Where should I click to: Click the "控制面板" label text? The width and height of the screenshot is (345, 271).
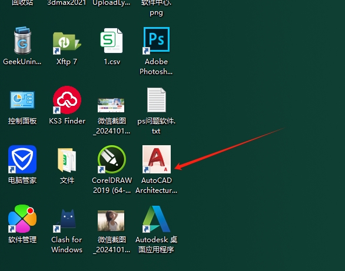pyautogui.click(x=22, y=121)
